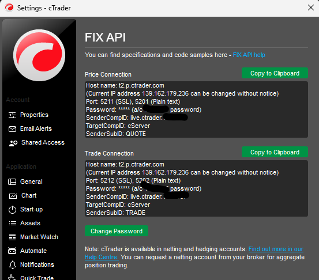Click the 'Account' sidebar section label
The height and width of the screenshot is (280, 319).
pos(18,100)
